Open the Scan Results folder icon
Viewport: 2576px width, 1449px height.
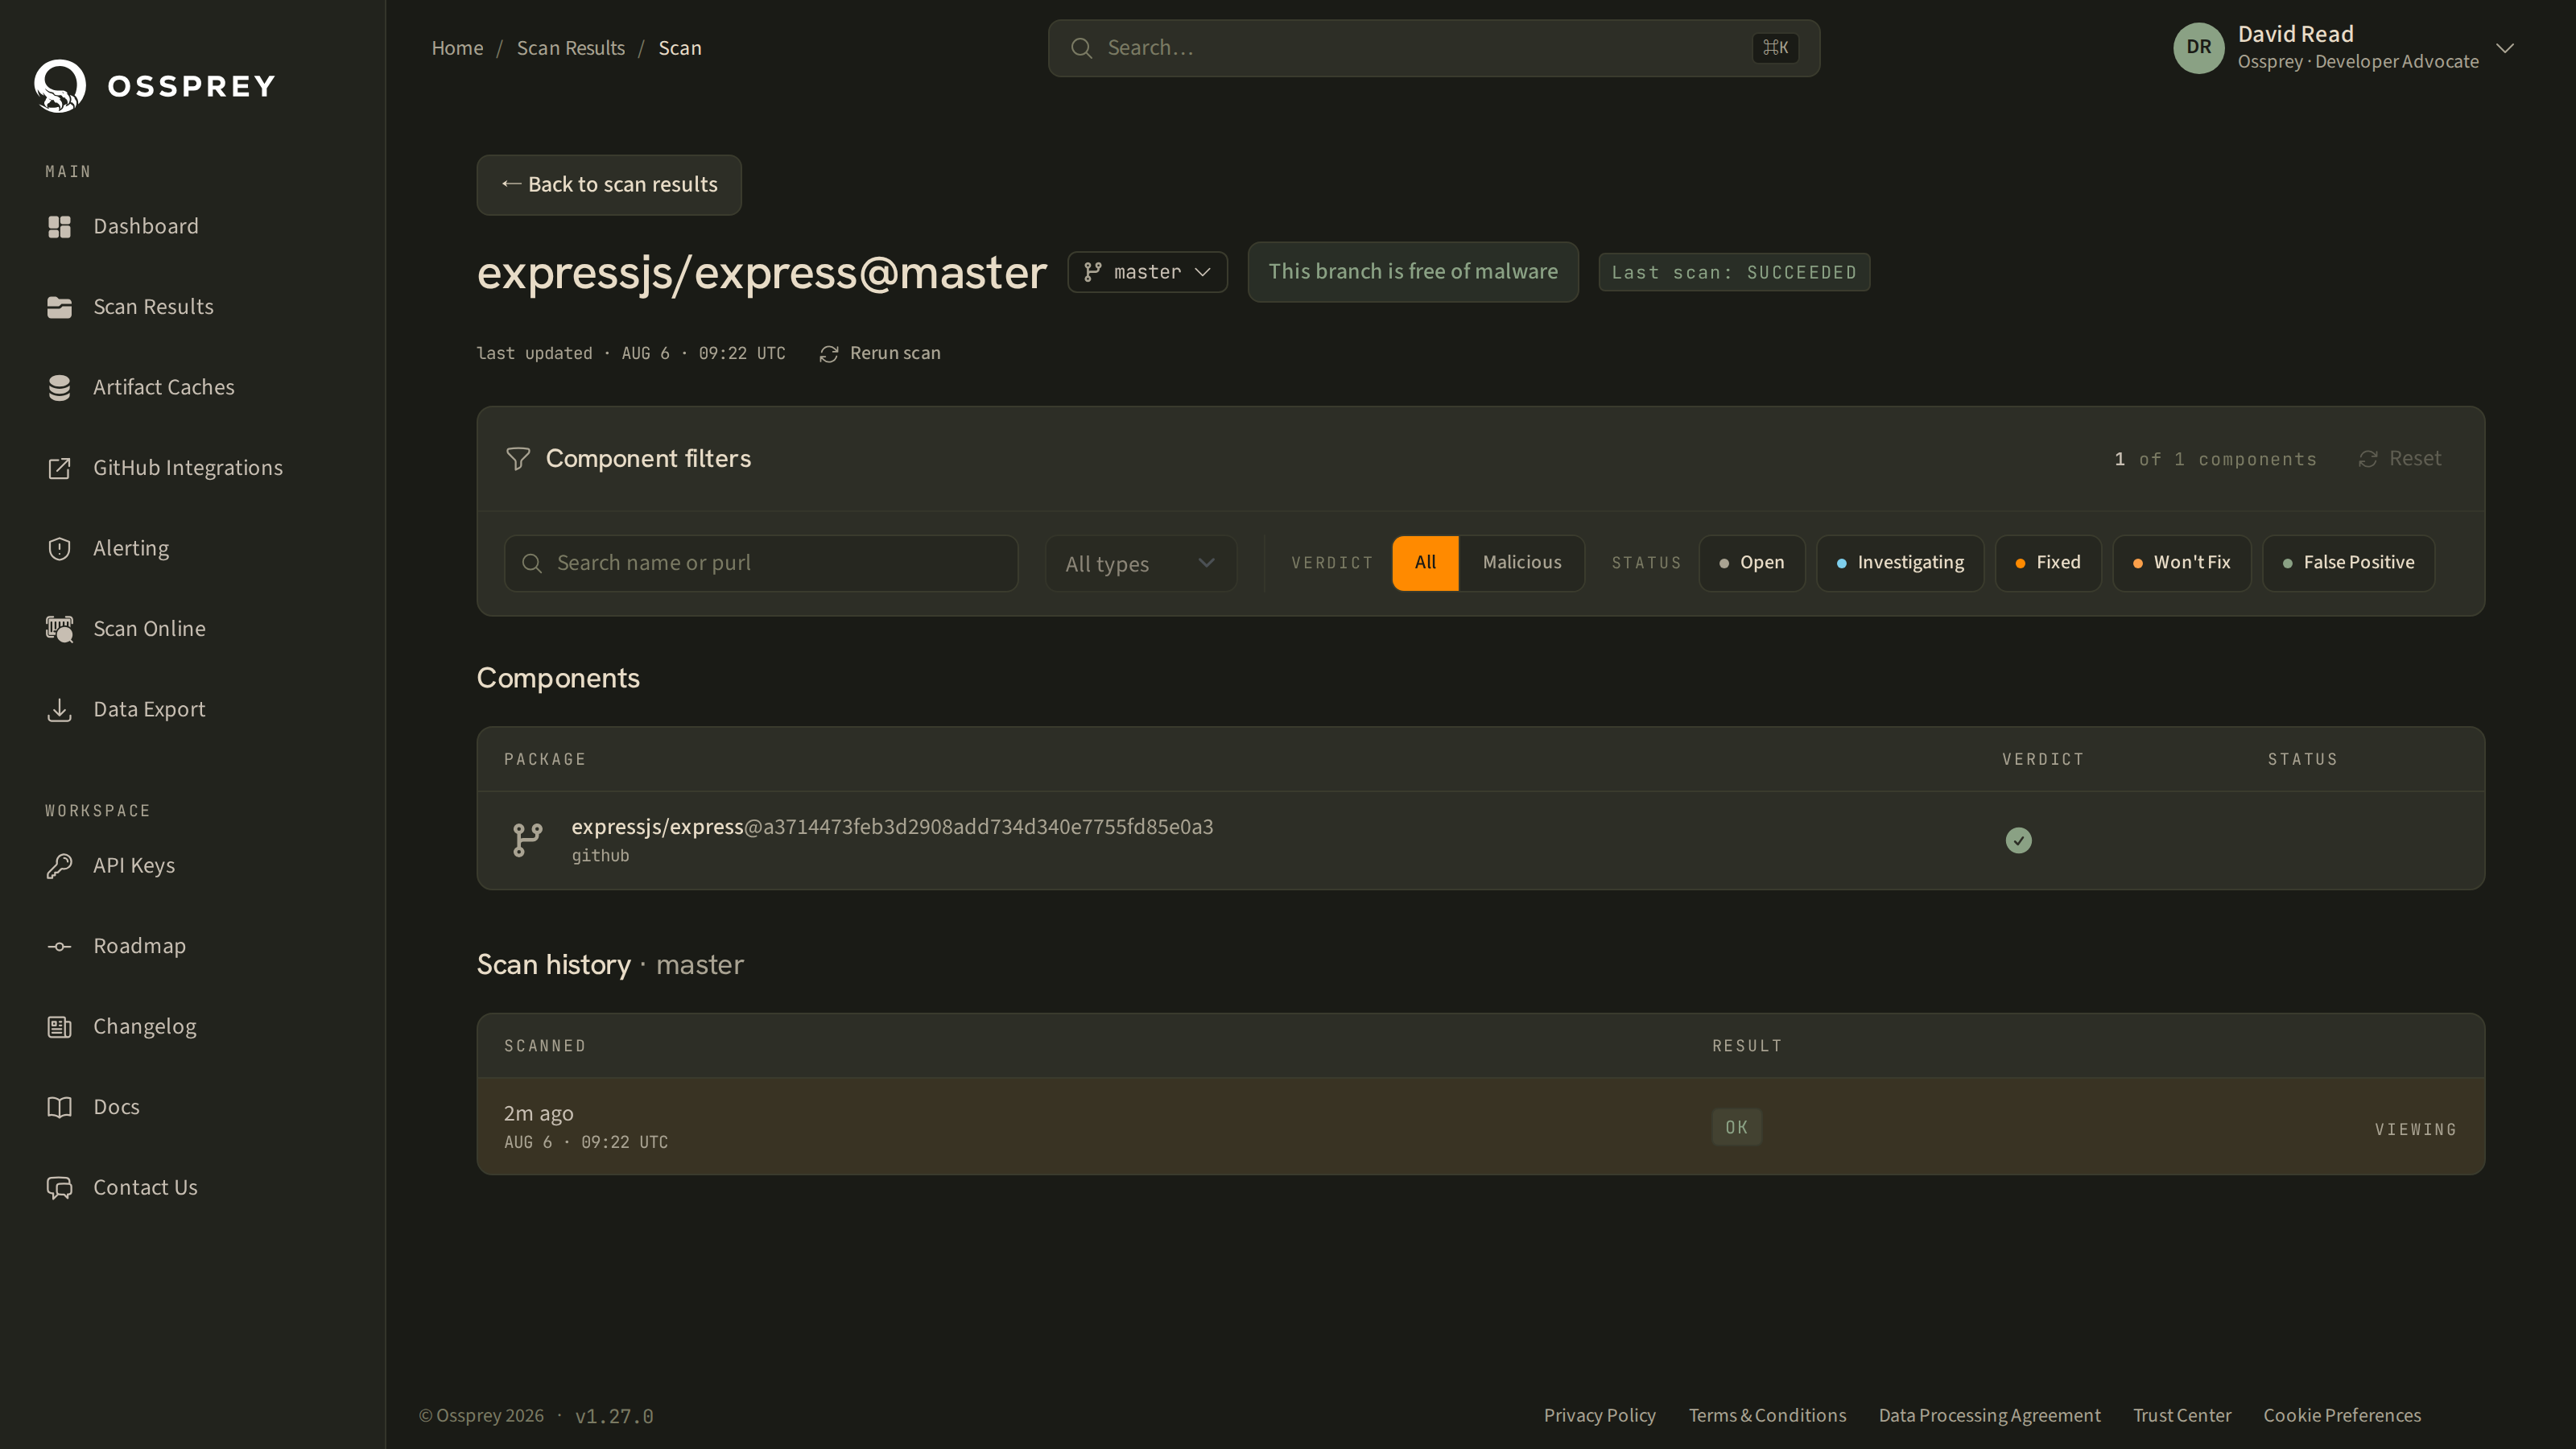click(59, 307)
